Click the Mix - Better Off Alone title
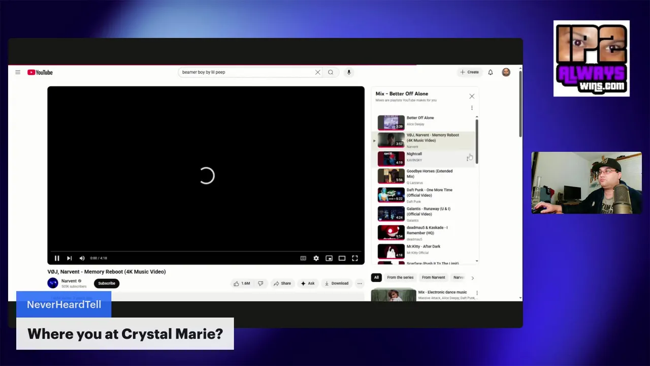 click(x=402, y=94)
